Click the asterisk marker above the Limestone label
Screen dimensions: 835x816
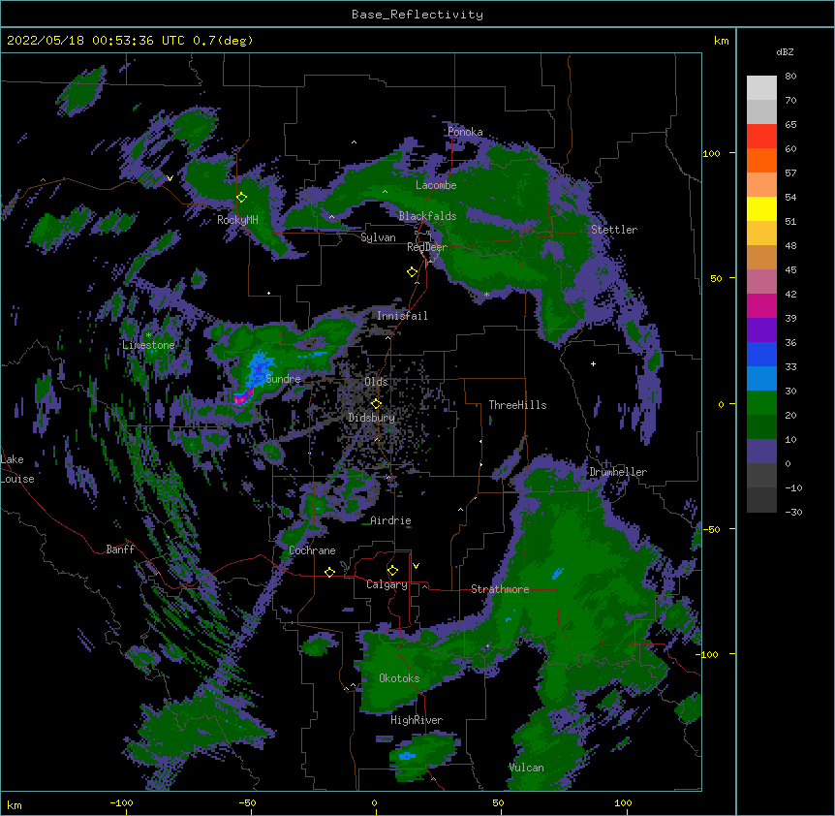coord(148,335)
